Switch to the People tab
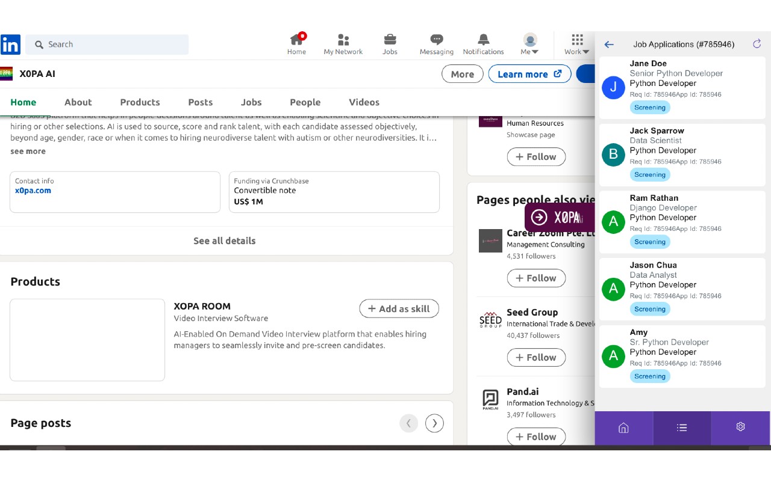Image resolution: width=771 pixels, height=481 pixels. tap(305, 102)
